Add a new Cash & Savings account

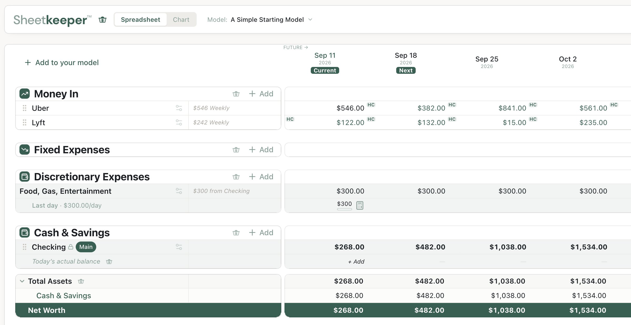click(261, 233)
